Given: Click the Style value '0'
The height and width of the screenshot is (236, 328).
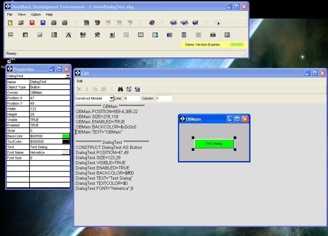Looking at the screenshot, I should 50,131.
